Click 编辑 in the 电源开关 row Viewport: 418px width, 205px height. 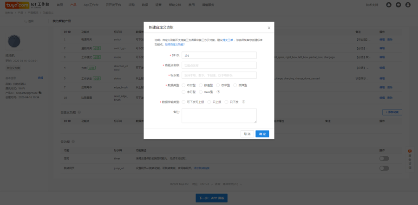click(382, 39)
